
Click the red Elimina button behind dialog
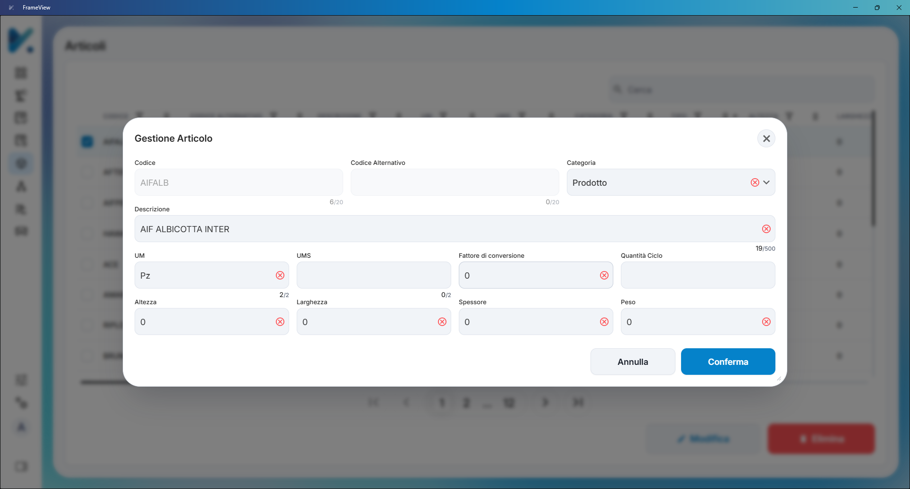821,439
